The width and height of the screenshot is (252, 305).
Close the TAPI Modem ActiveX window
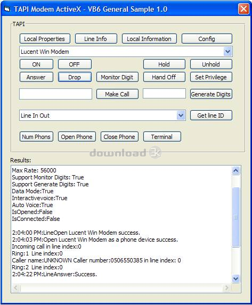click(243, 9)
